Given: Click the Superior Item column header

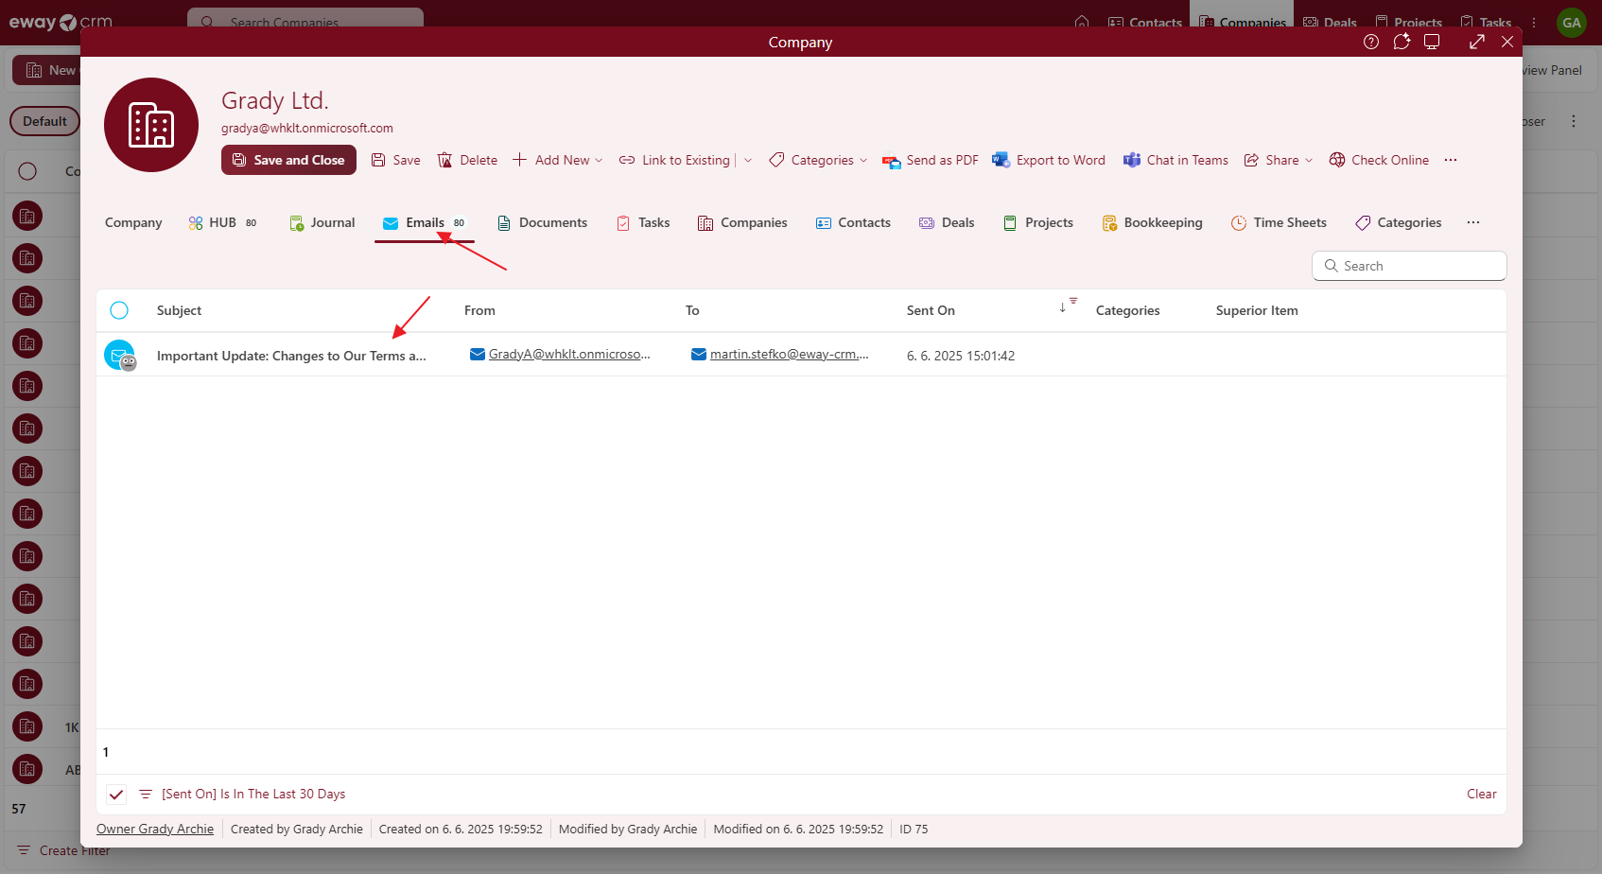Looking at the screenshot, I should [x=1257, y=310].
